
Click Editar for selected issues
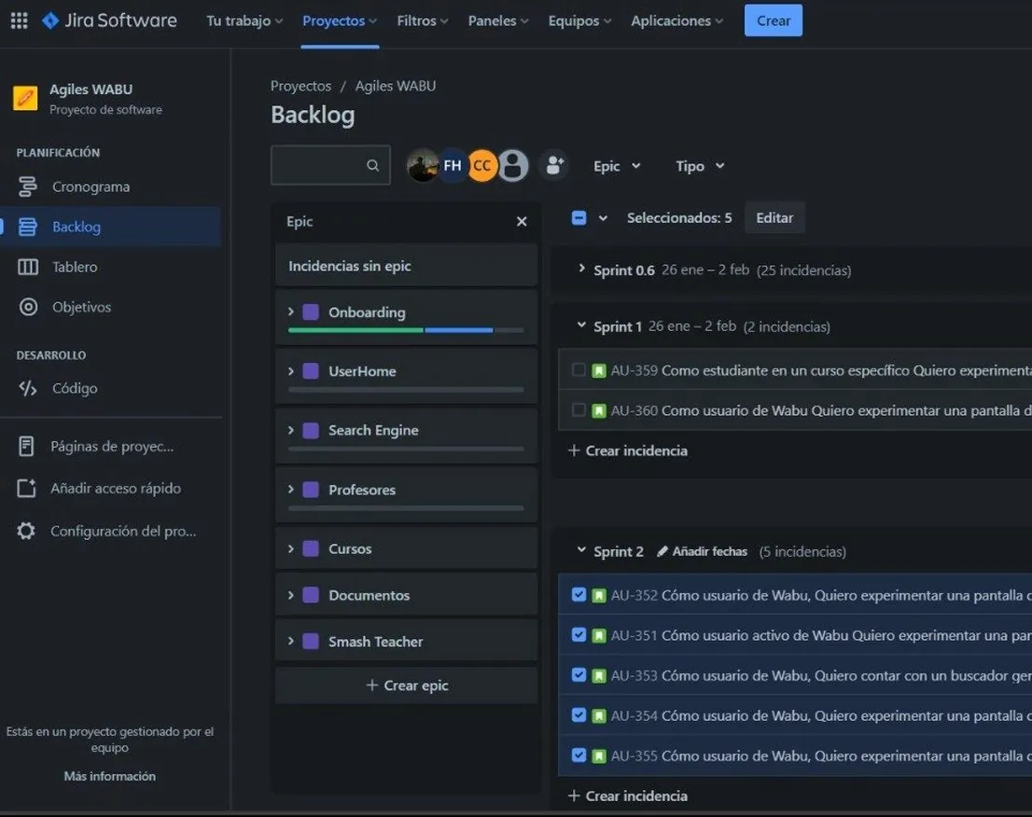(774, 217)
